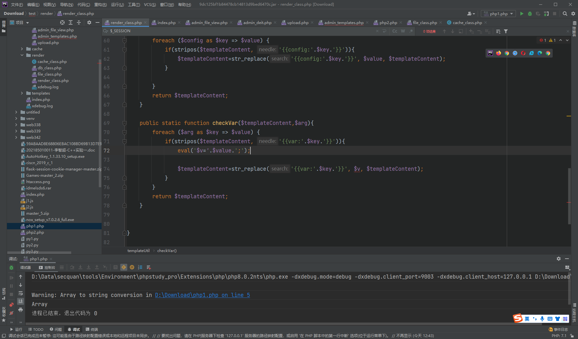Toggle match case Cc in find bar
The width and height of the screenshot is (578, 339).
tap(395, 31)
